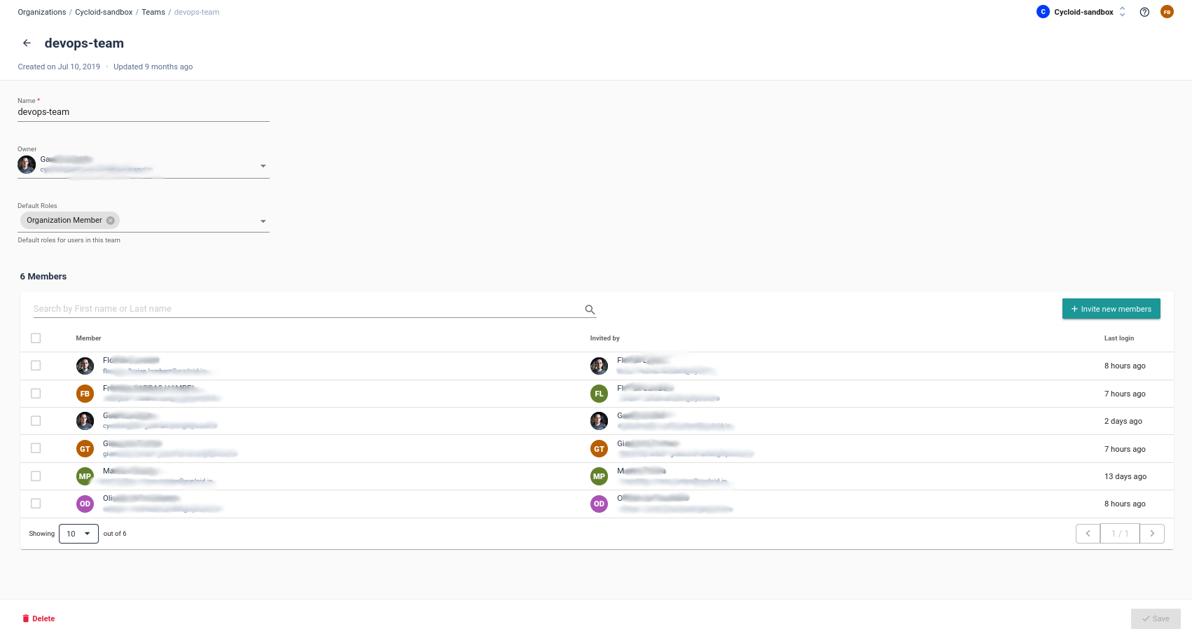Click the back arrow beside devops-team
Screen dimensions: 1192x636
pyautogui.click(x=27, y=43)
